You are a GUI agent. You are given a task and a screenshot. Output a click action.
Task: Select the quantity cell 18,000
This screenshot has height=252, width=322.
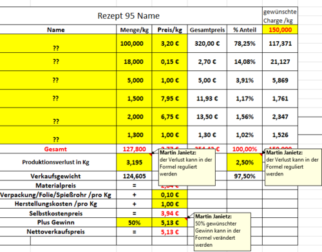click(x=134, y=62)
